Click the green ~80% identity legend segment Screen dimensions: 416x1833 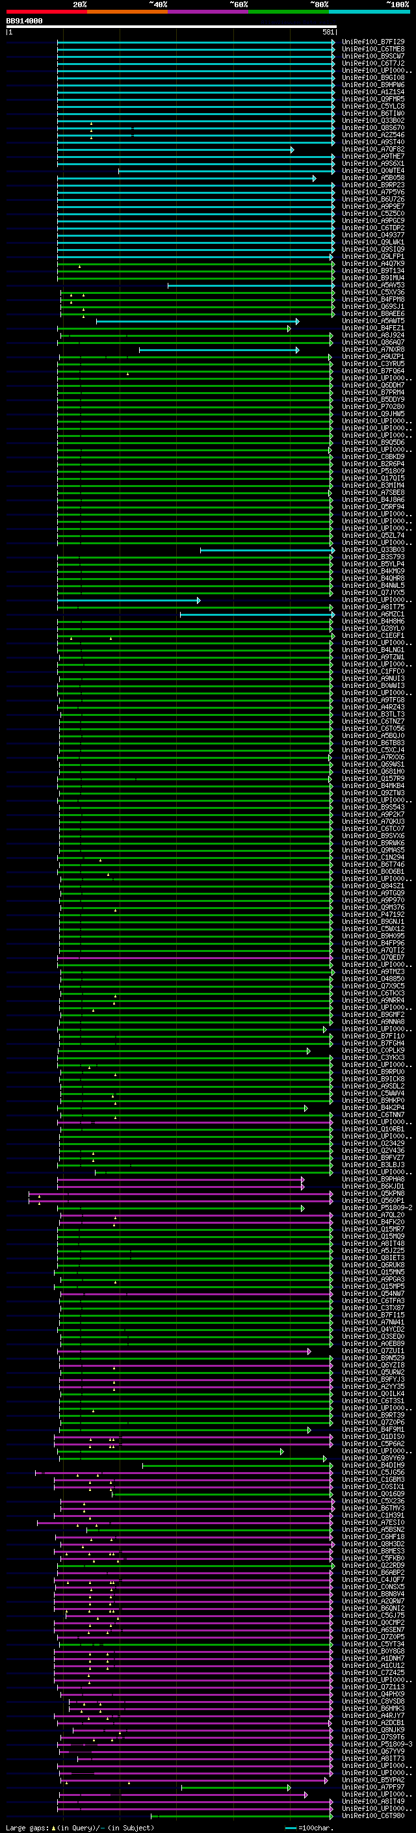click(x=289, y=12)
